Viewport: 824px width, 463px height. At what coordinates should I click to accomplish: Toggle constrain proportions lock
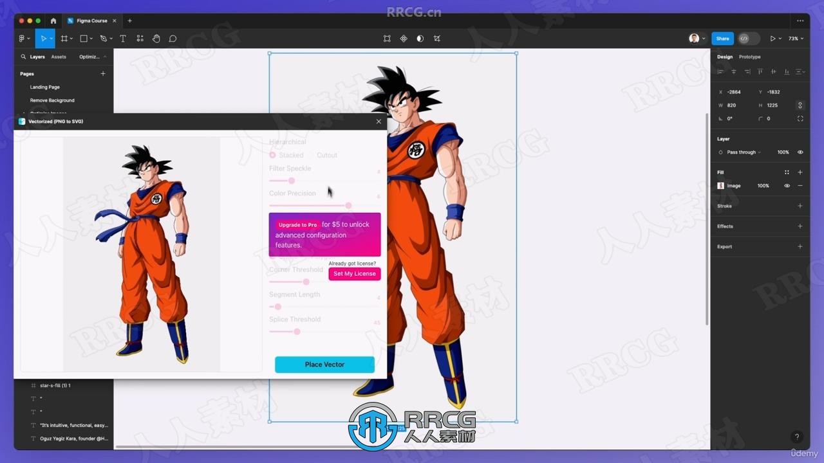800,105
